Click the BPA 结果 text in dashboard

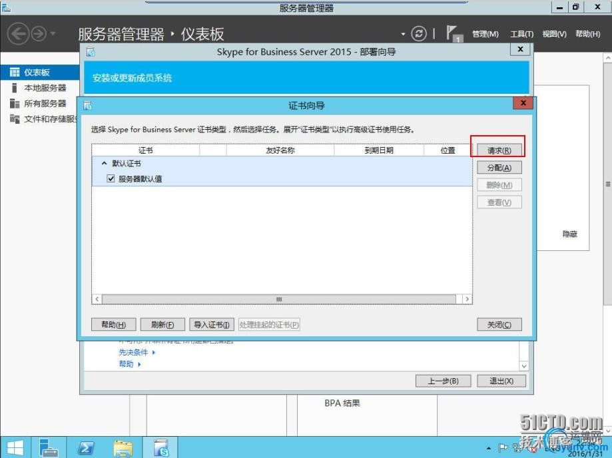pos(342,403)
